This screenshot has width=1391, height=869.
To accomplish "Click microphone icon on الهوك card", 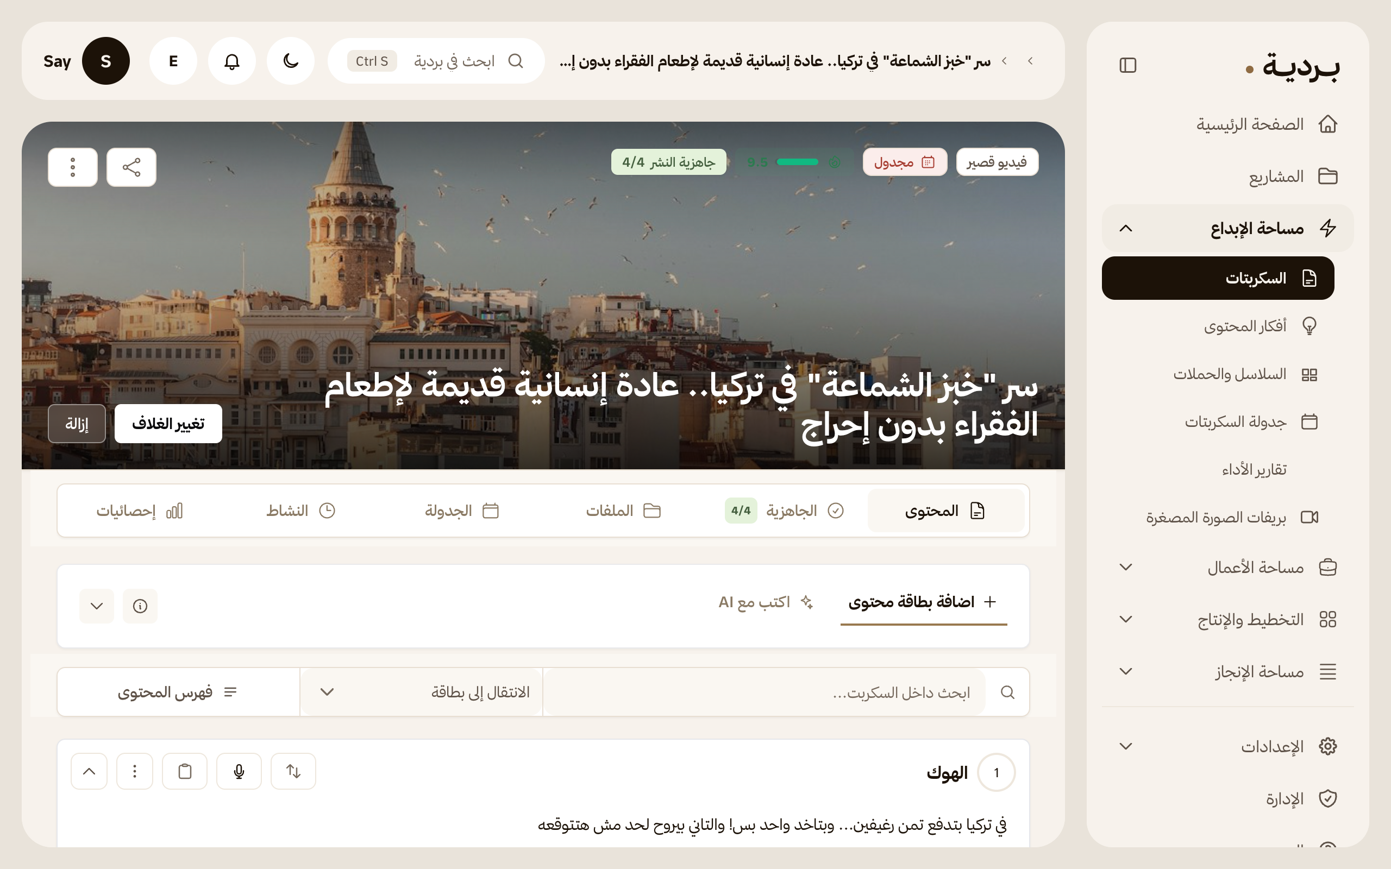I will pyautogui.click(x=239, y=771).
